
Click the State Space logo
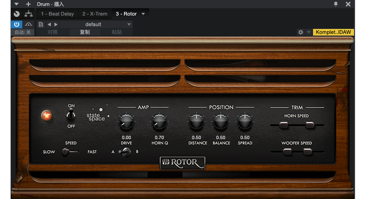click(97, 114)
